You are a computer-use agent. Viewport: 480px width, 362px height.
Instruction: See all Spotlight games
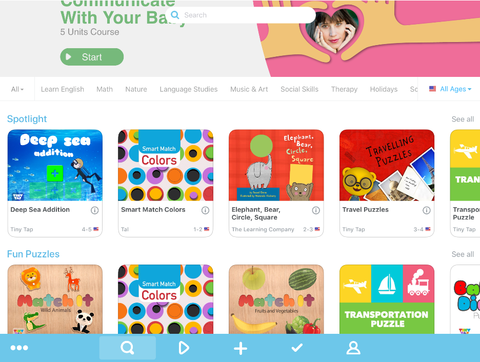tap(463, 119)
